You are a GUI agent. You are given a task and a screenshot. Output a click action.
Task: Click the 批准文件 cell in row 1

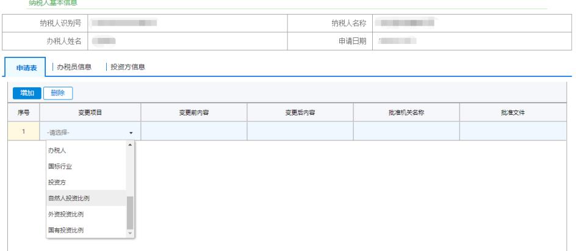click(513, 131)
